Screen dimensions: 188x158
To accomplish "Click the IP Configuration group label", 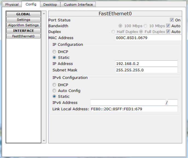I will click(x=68, y=44).
